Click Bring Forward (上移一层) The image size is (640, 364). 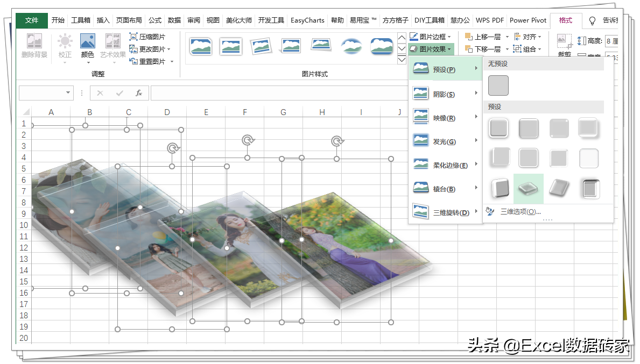pos(483,37)
